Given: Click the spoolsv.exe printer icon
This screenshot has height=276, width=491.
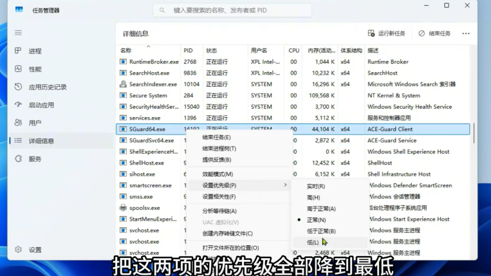Looking at the screenshot, I should 123,208.
